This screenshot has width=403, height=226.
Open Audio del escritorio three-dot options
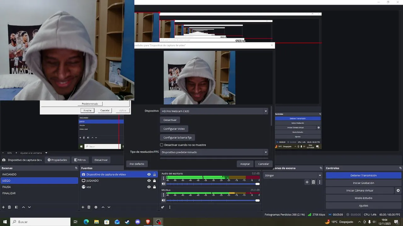[x=163, y=179]
